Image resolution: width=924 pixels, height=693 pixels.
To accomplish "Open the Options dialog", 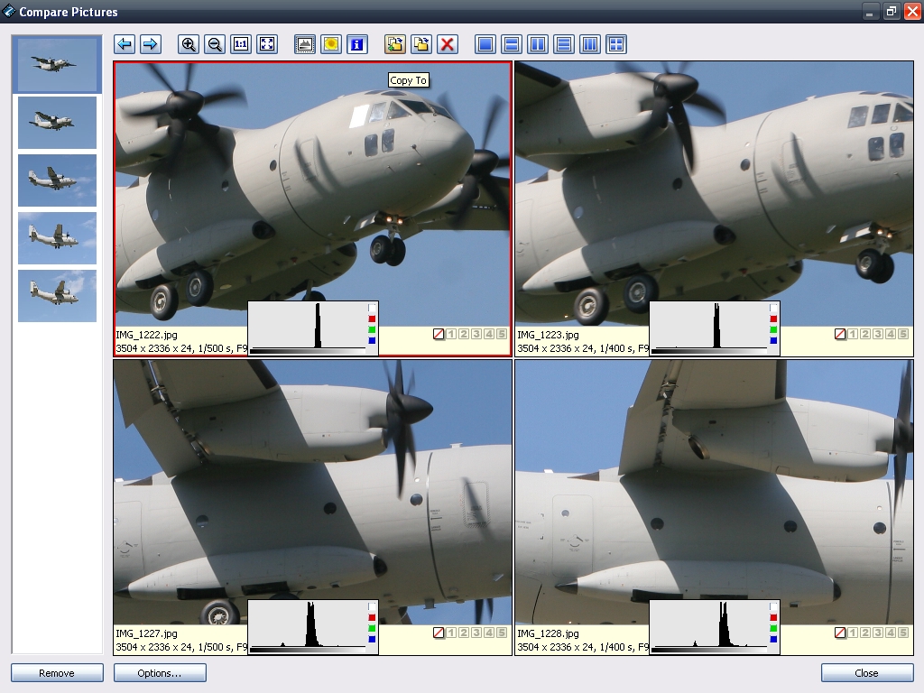I will (160, 673).
